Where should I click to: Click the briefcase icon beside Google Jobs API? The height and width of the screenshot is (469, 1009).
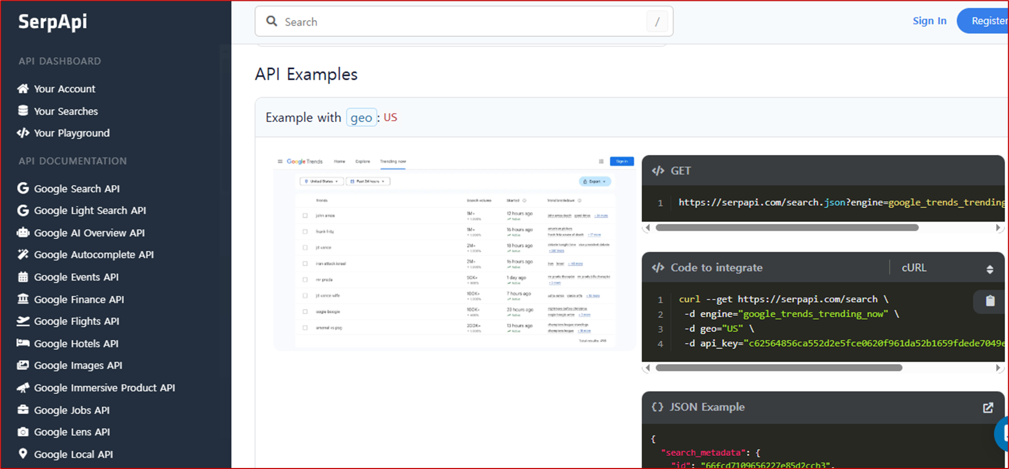(23, 409)
